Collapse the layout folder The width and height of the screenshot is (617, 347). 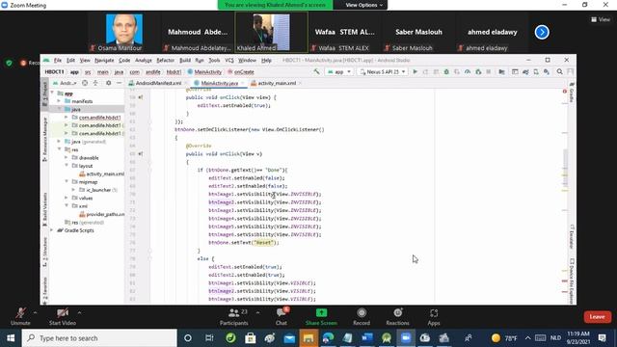(67, 166)
